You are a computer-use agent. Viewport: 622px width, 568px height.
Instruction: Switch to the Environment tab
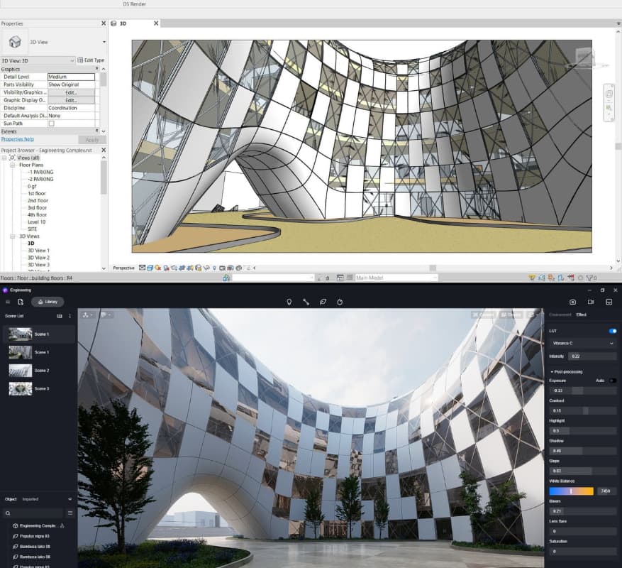pyautogui.click(x=560, y=315)
